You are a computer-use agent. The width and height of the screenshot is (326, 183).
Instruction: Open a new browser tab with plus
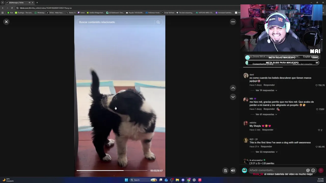click(x=37, y=3)
